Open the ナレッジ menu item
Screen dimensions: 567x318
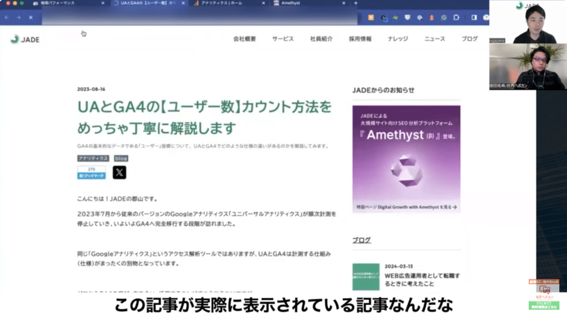point(398,39)
